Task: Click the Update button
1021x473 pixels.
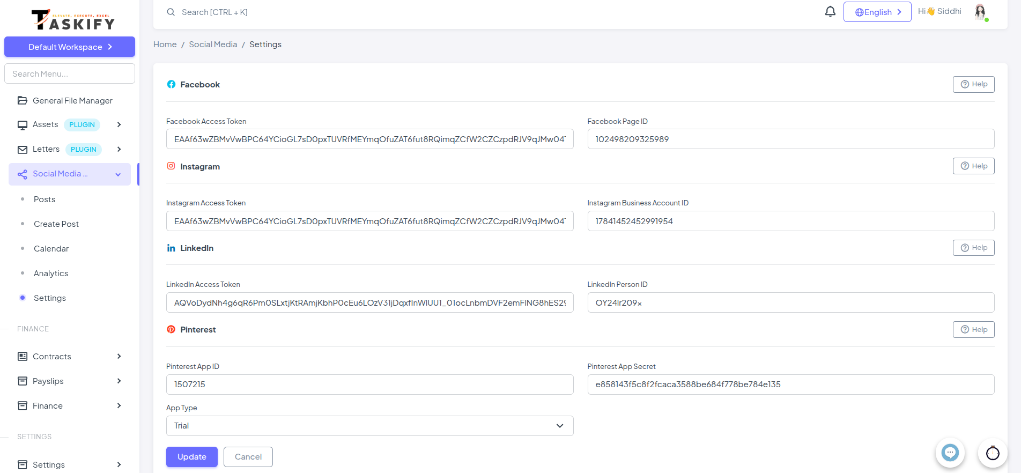Action: pos(191,457)
